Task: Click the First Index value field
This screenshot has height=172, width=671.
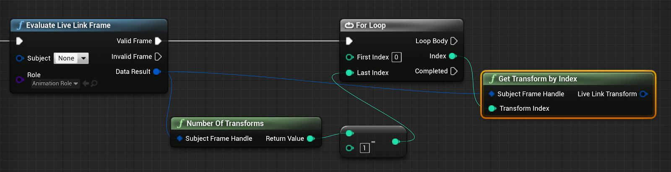Action: tap(396, 57)
